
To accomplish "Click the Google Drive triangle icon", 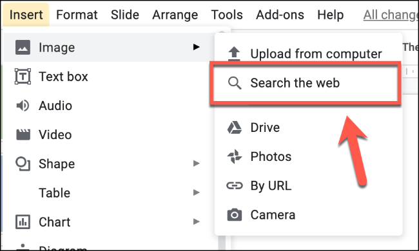I will (235, 127).
